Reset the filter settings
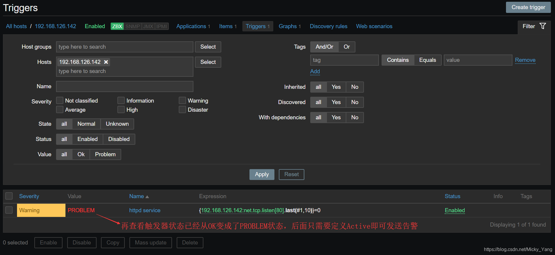 [291, 174]
